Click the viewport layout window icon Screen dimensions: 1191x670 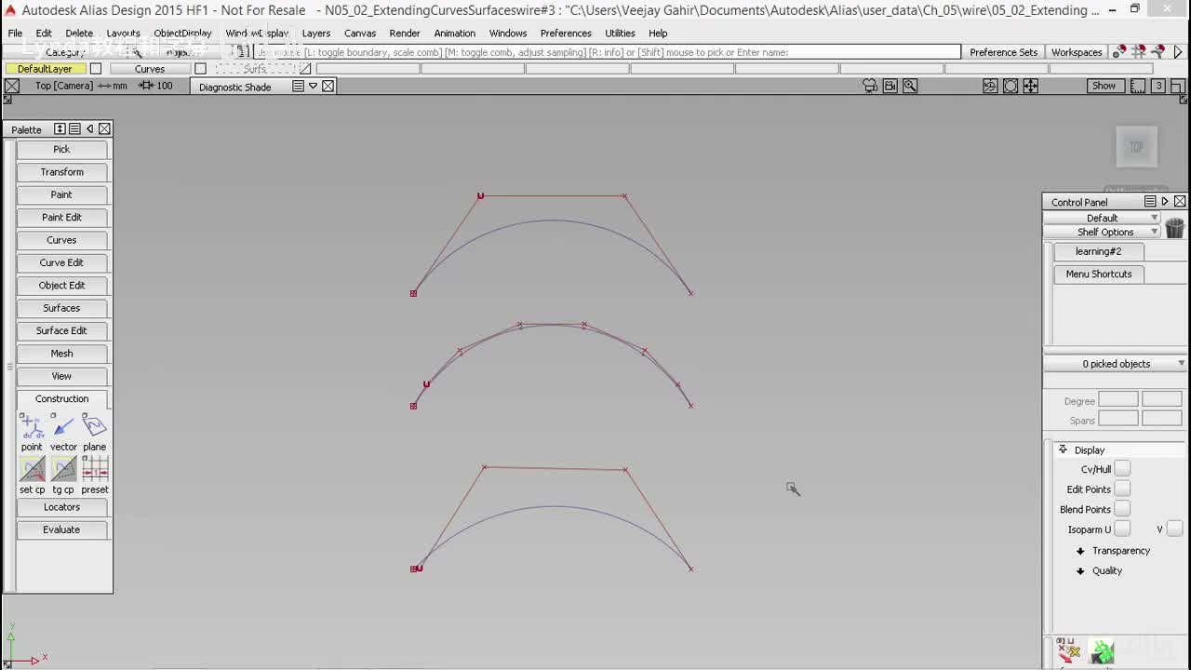click(x=1177, y=86)
